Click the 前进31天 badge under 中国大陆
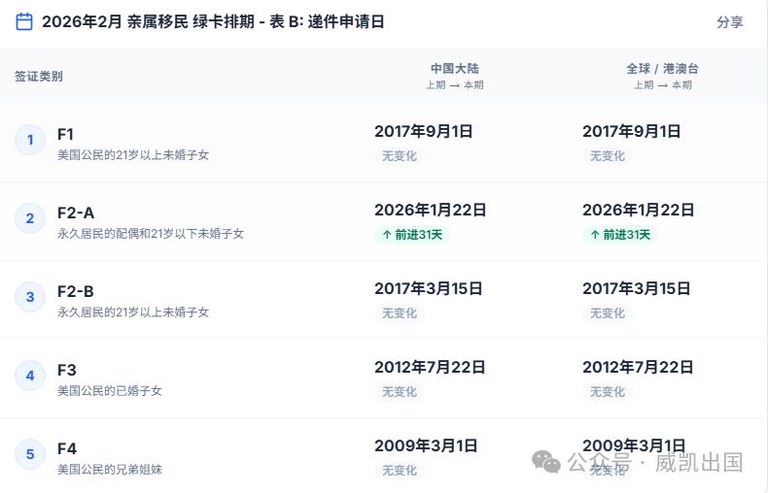768x493 pixels. 412,235
